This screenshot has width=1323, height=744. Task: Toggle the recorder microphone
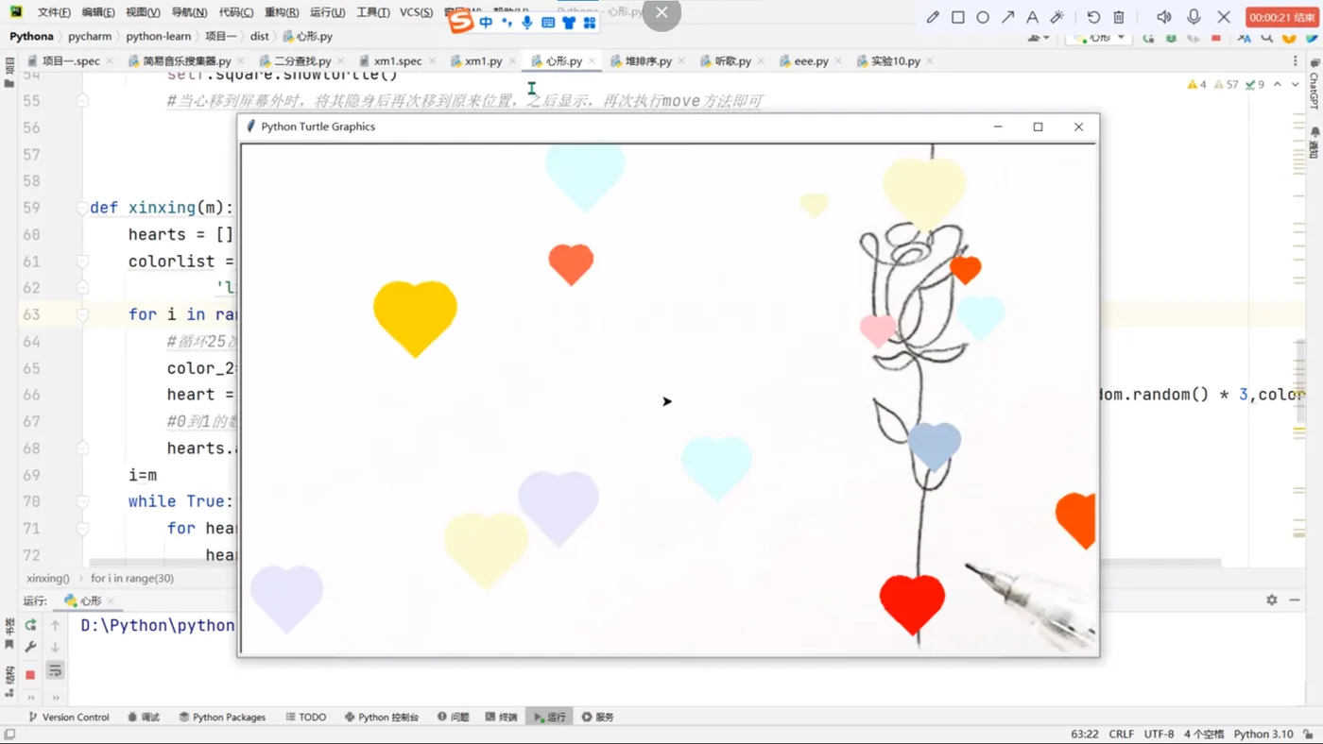pyautogui.click(x=1194, y=17)
